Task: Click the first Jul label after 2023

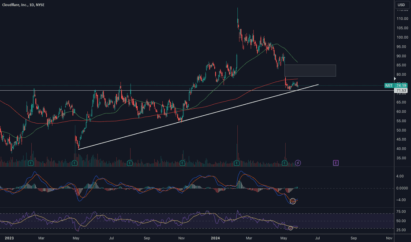Action: 112,238
